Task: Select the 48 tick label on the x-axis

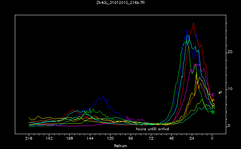Action: click(172, 139)
